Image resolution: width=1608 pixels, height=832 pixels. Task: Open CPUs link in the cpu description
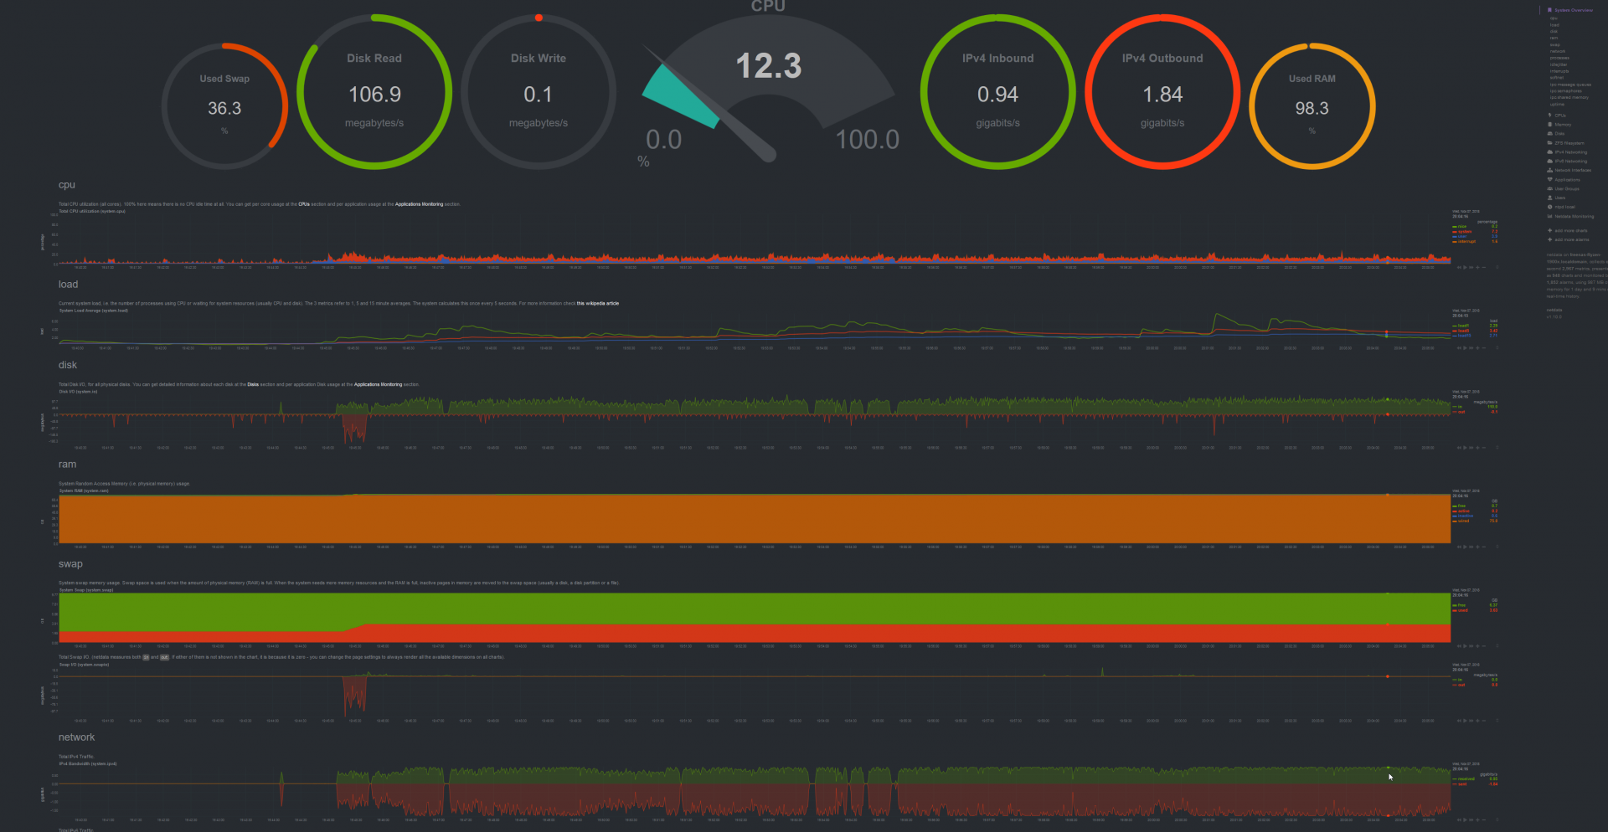click(x=304, y=203)
